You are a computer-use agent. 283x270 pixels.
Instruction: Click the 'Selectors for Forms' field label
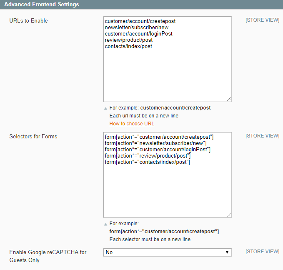click(33, 136)
